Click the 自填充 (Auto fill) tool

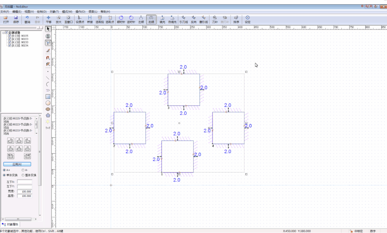click(x=172, y=19)
